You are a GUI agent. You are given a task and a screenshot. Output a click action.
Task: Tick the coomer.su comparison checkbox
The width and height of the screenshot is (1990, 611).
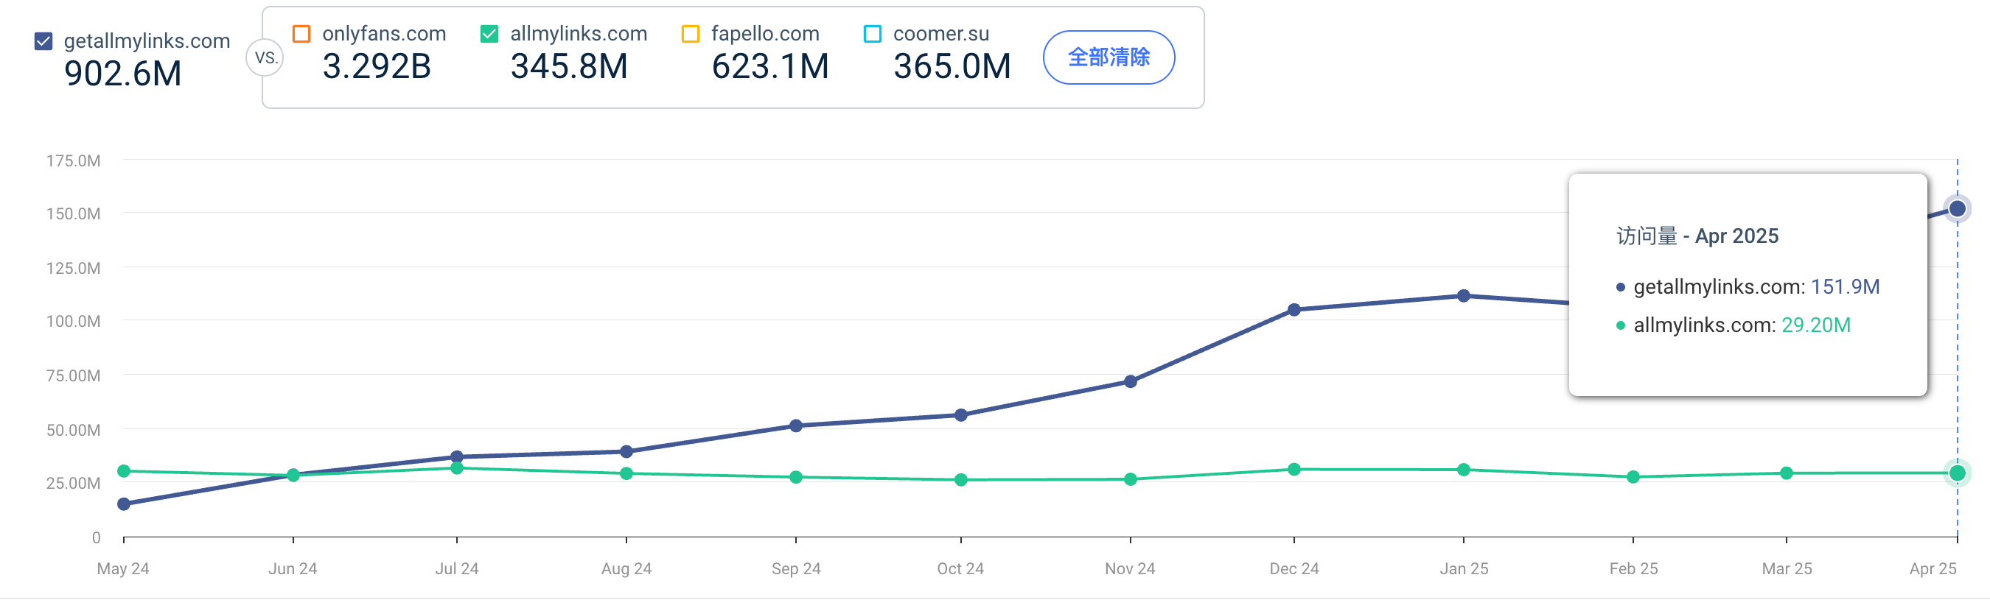pyautogui.click(x=873, y=34)
